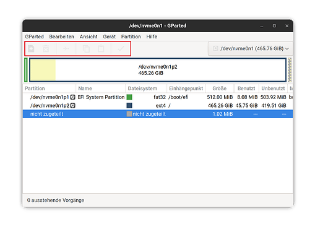This screenshot has width=315, height=232.
Task: Click the 45.75 GiB used cell
Action: [246, 106]
